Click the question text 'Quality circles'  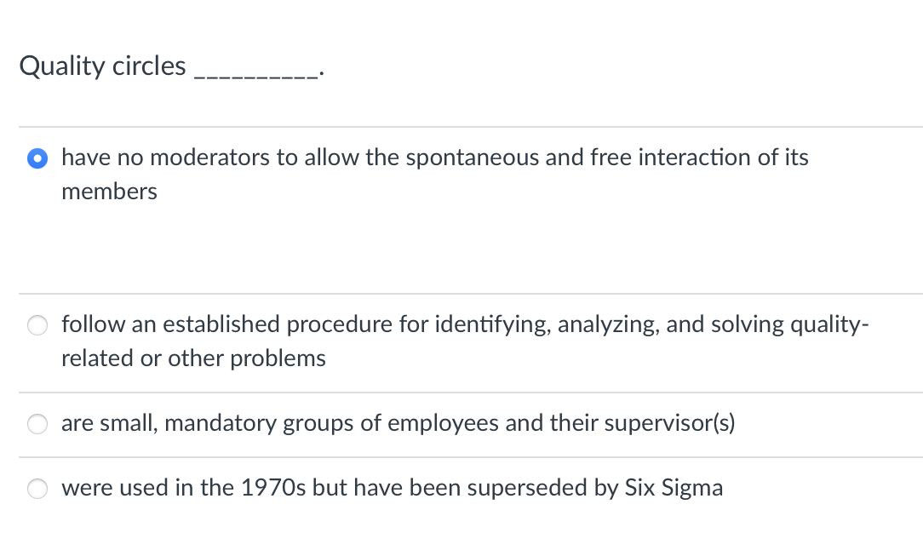coord(102,66)
